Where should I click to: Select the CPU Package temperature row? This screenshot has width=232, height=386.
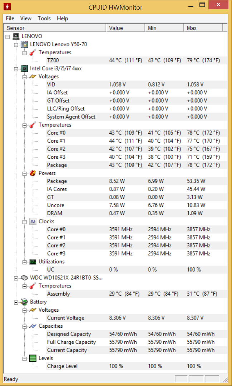[x=133, y=165]
